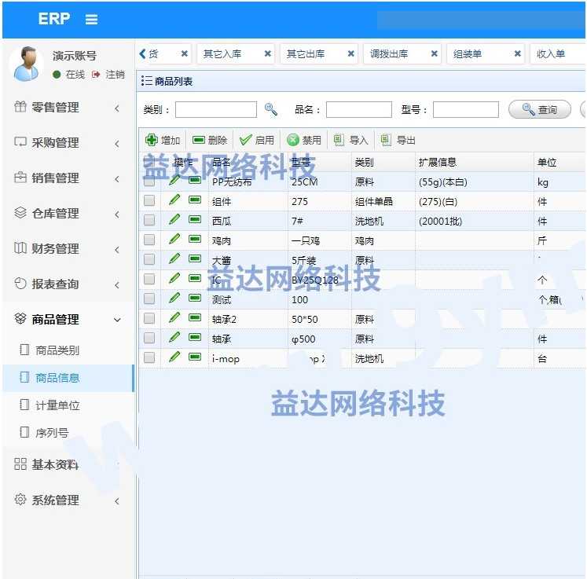
Task: Click the delete icon for PP无纺布 row
Action: pos(195,180)
